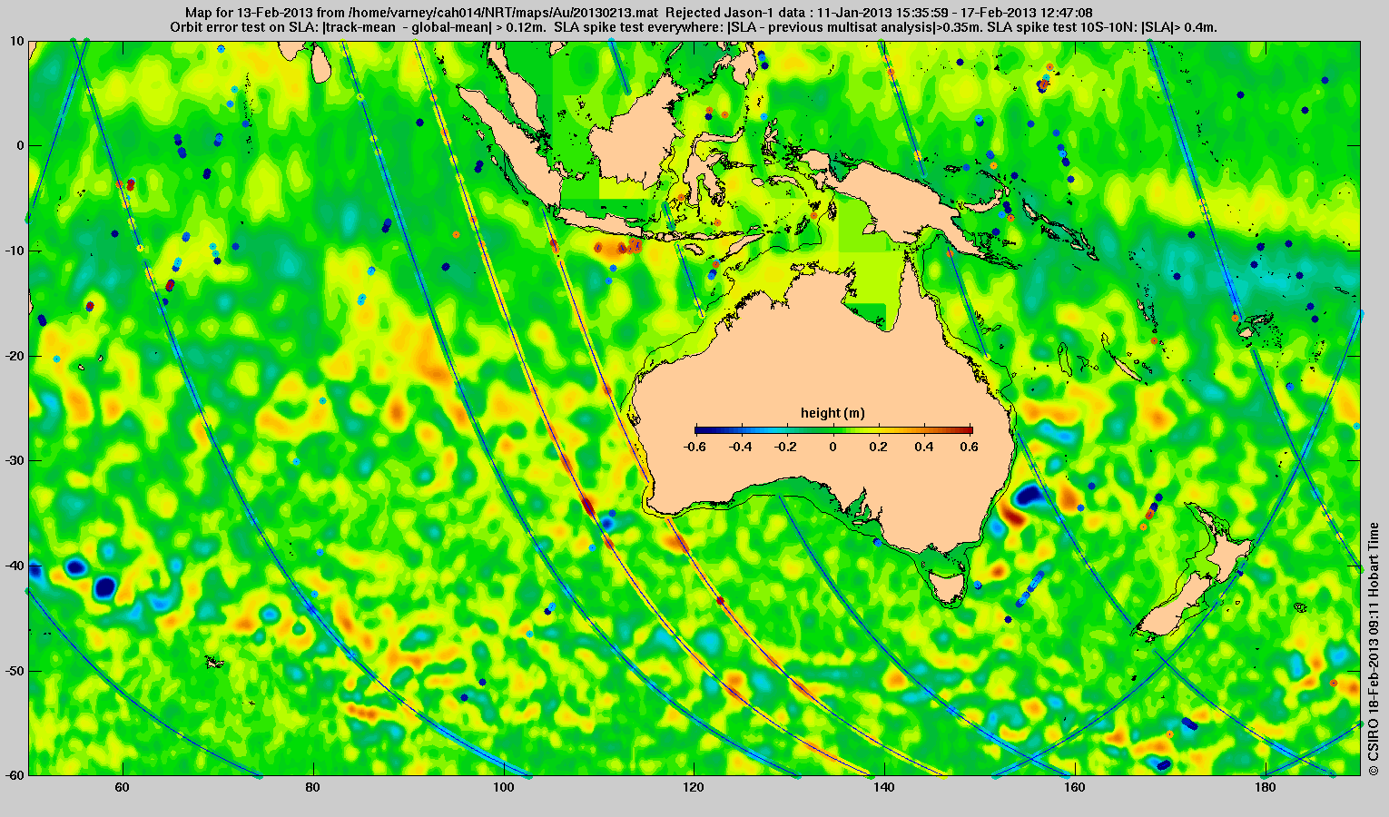The image size is (1389, 817).
Task: Click longitude axis label 160
Action: pyautogui.click(x=1074, y=787)
